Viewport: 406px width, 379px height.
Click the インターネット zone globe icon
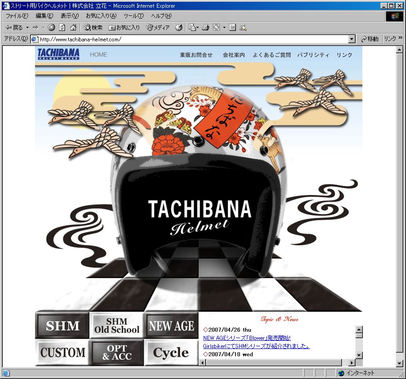click(x=341, y=373)
